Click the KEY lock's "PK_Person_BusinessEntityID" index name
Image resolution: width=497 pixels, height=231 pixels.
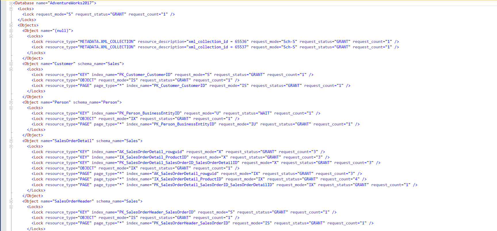(x=149, y=113)
